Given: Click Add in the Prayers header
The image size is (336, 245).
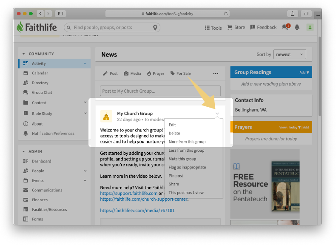Looking at the screenshot, I should (x=306, y=127).
